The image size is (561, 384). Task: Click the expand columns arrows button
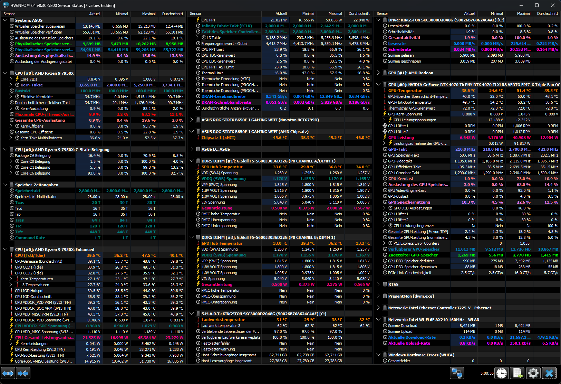pos(8,373)
